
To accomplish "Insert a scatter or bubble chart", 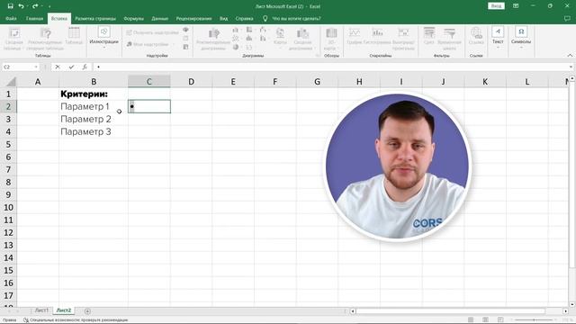I will click(250, 47).
